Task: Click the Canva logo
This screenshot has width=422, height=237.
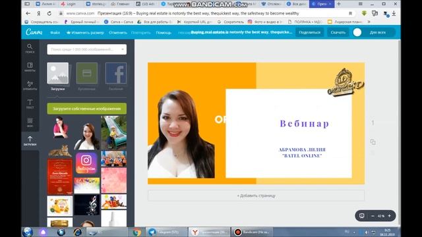Action: [x=34, y=32]
